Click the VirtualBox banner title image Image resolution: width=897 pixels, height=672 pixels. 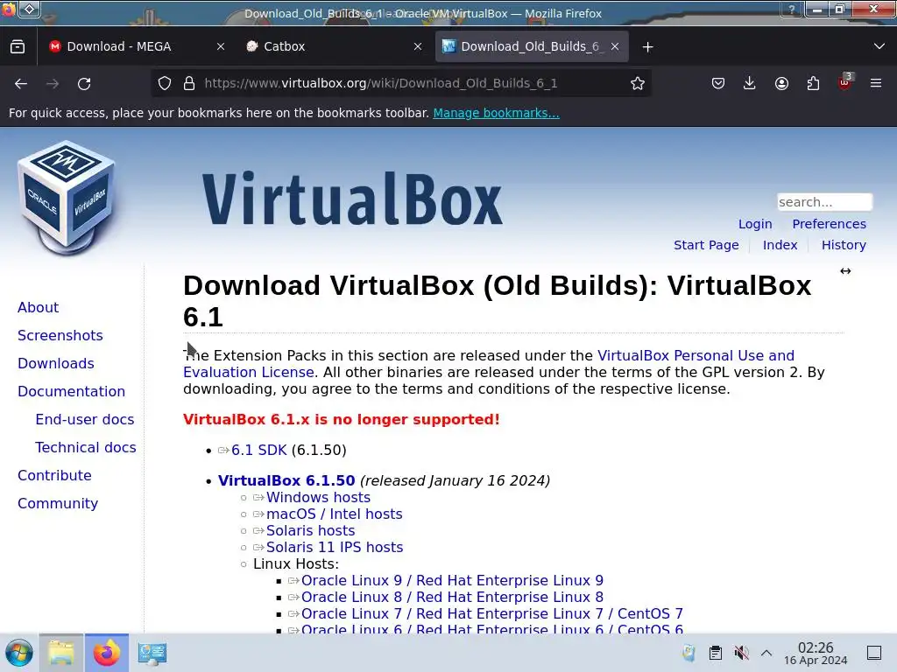[352, 198]
